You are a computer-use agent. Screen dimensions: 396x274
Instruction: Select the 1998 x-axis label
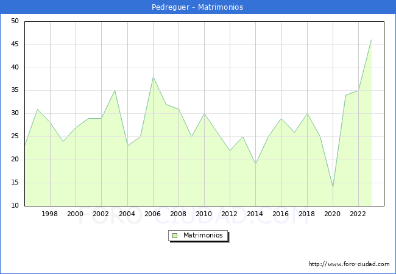[x=50, y=214]
